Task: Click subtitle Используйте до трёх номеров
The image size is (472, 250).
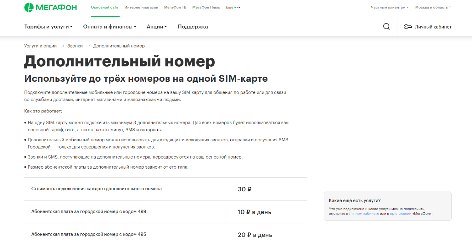Action: [146, 79]
